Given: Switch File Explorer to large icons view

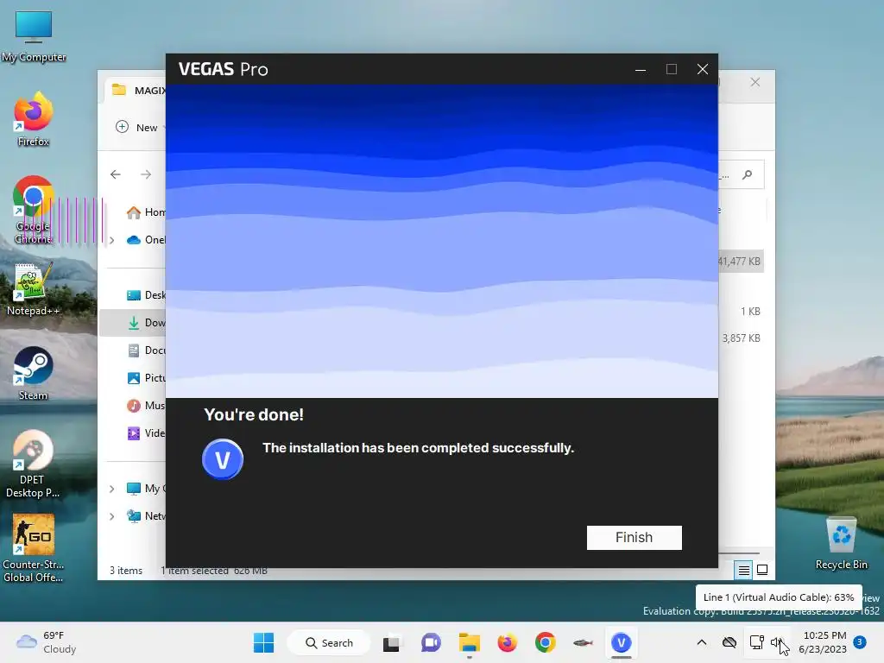Looking at the screenshot, I should pos(762,570).
